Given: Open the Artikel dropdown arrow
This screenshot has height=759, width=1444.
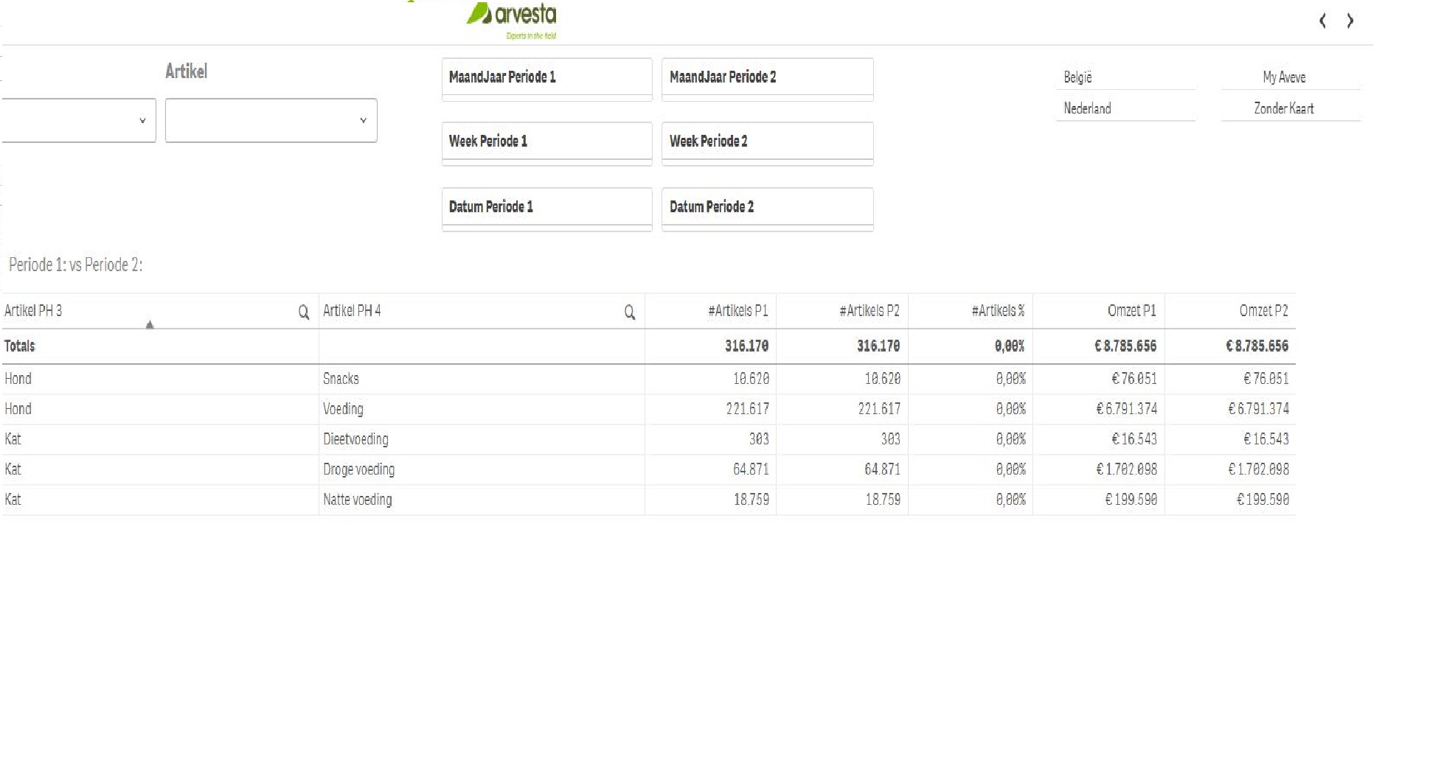Looking at the screenshot, I should click(361, 119).
